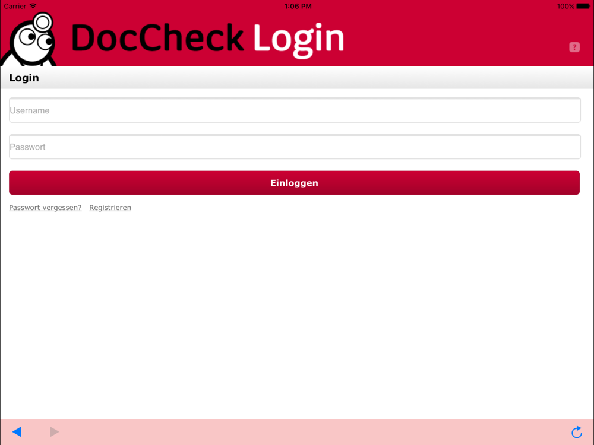Tap the Login section heading
The image size is (594, 445).
[x=24, y=78]
